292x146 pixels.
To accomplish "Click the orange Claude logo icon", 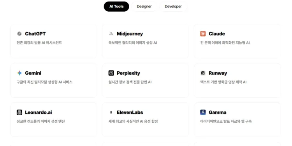I will (203, 34).
